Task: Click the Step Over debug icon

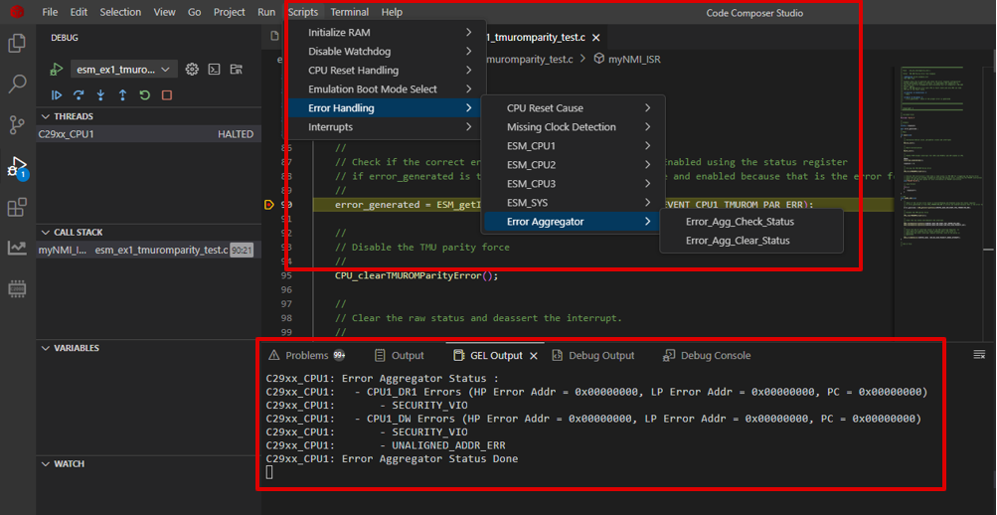Action: 79,95
